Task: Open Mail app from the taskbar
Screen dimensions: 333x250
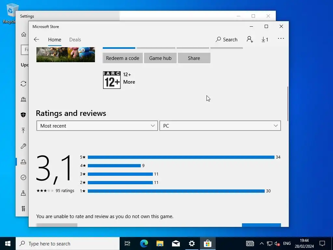Action: click(176, 243)
